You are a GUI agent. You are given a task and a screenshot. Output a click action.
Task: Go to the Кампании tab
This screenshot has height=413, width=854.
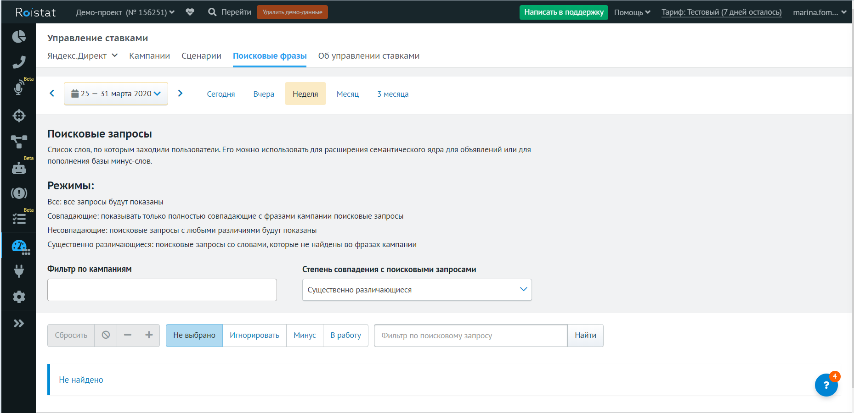[149, 56]
